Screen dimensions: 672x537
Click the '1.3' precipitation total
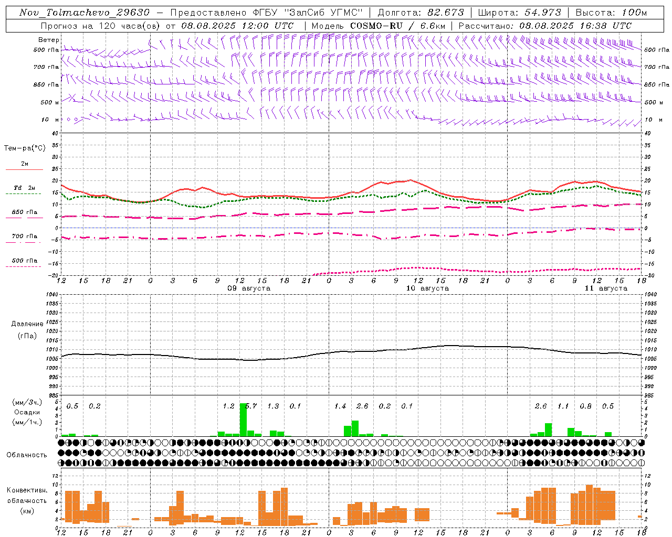click(273, 406)
